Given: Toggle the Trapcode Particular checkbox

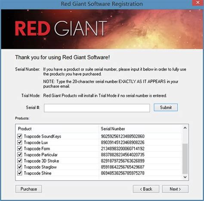Looking at the screenshot, I should (x=20, y=155).
